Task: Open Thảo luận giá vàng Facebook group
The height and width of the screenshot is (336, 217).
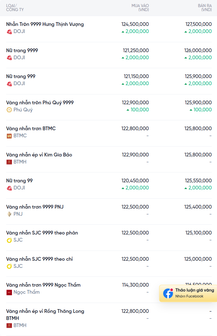Action: [x=194, y=290]
